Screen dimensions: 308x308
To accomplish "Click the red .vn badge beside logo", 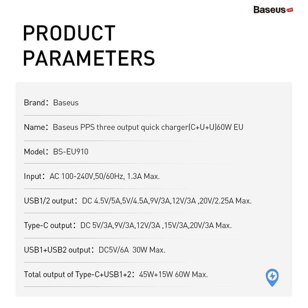I will coord(290,10).
